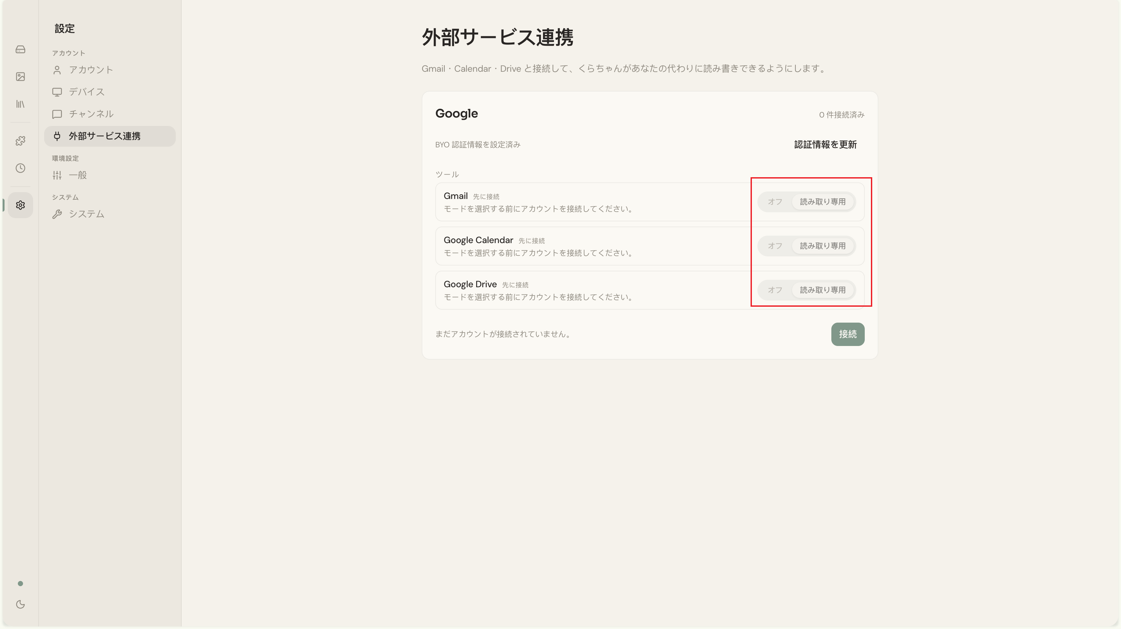The height and width of the screenshot is (629, 1121).
Task: Click the Google Drive tool row title
Action: [x=470, y=284]
